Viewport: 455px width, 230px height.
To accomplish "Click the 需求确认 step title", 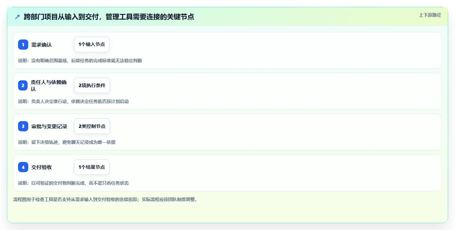I will (42, 45).
